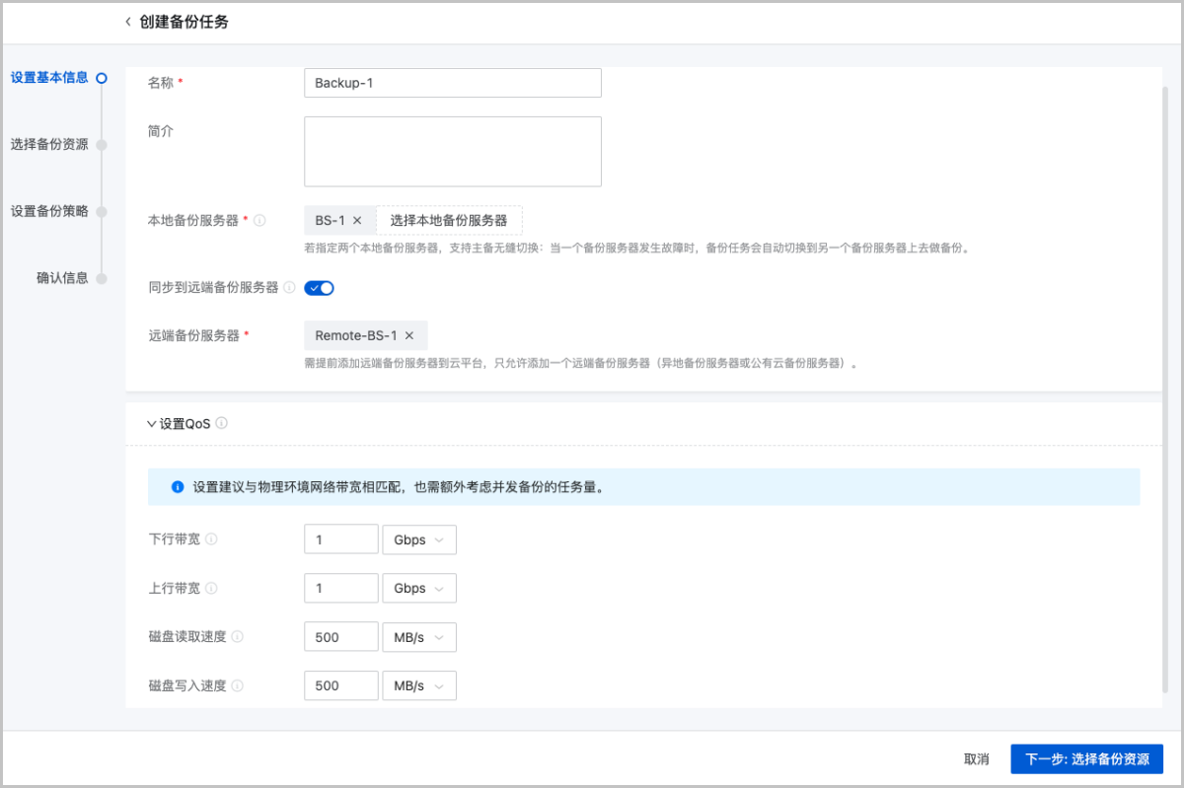Click info icon next to 磁盘读取速度
The width and height of the screenshot is (1184, 788).
(x=237, y=637)
